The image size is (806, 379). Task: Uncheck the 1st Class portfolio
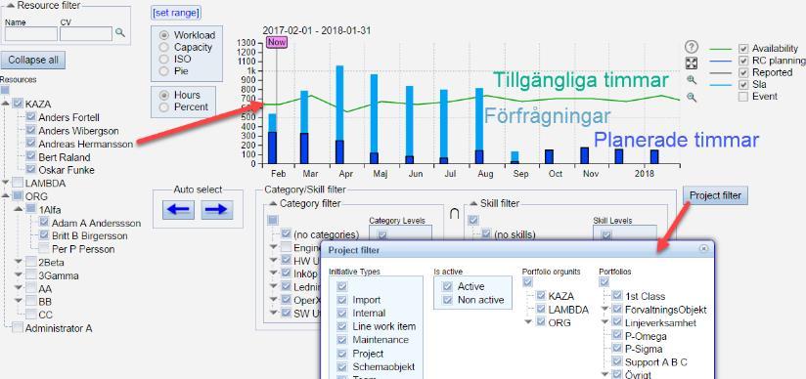617,296
